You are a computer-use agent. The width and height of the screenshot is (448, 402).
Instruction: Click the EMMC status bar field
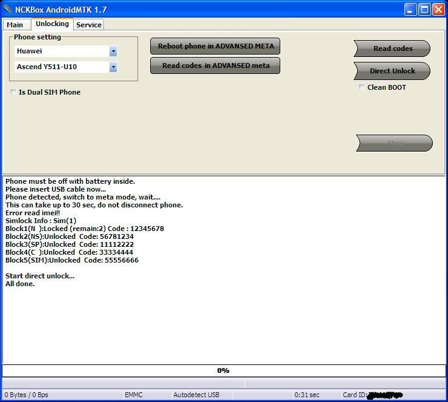tap(134, 395)
